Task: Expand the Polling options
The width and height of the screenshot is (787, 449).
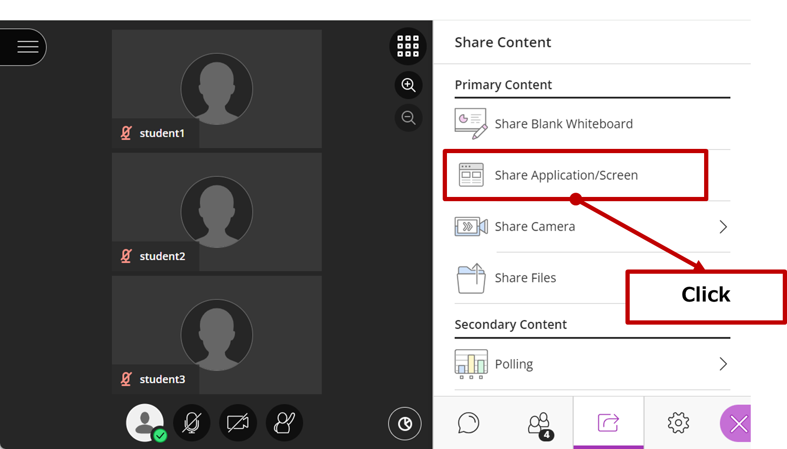Action: click(723, 364)
